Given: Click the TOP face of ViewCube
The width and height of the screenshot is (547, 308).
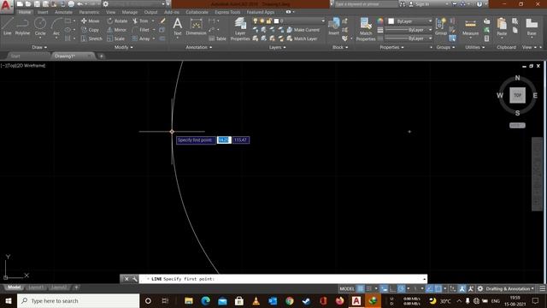Looking at the screenshot, I should [517, 95].
